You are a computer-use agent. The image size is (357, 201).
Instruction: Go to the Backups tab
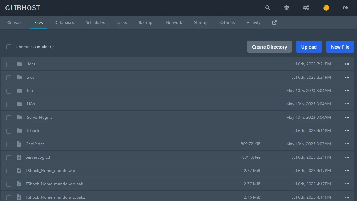(146, 22)
